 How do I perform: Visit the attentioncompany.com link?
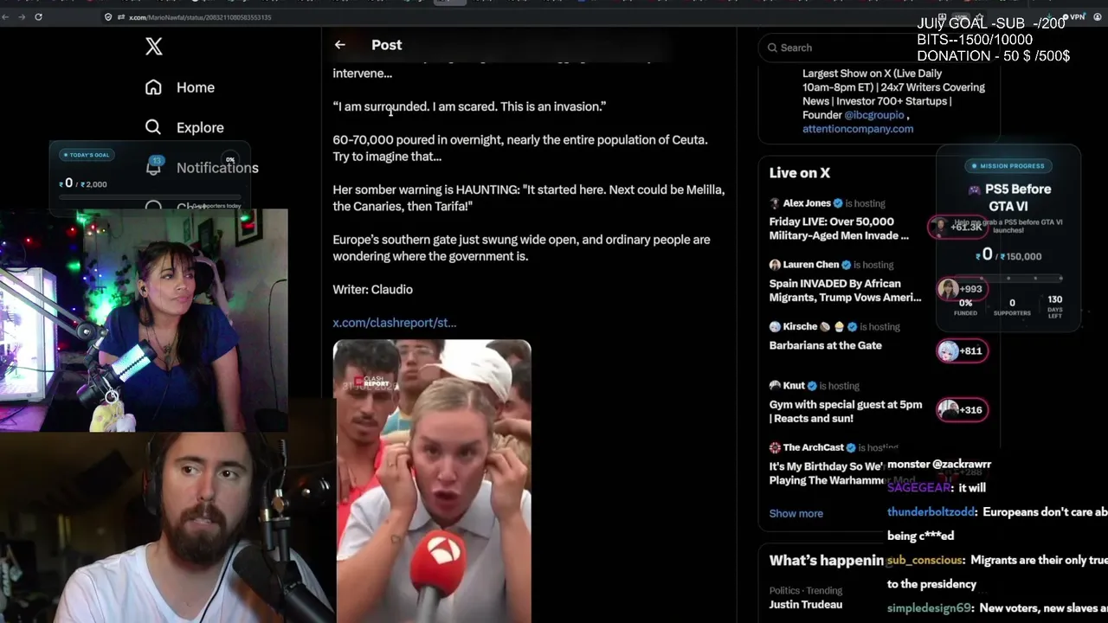point(858,129)
